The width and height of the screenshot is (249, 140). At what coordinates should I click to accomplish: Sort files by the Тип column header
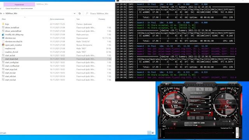78,19
